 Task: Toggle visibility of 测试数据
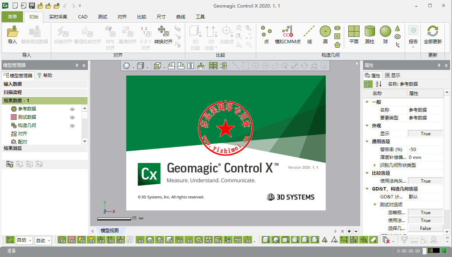coord(73,118)
